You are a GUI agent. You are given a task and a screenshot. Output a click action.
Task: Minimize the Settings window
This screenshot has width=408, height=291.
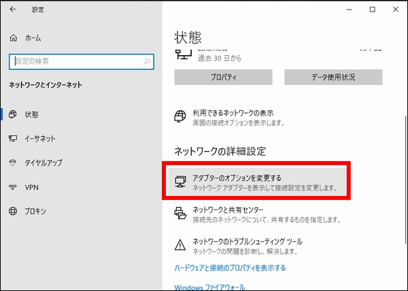point(350,10)
